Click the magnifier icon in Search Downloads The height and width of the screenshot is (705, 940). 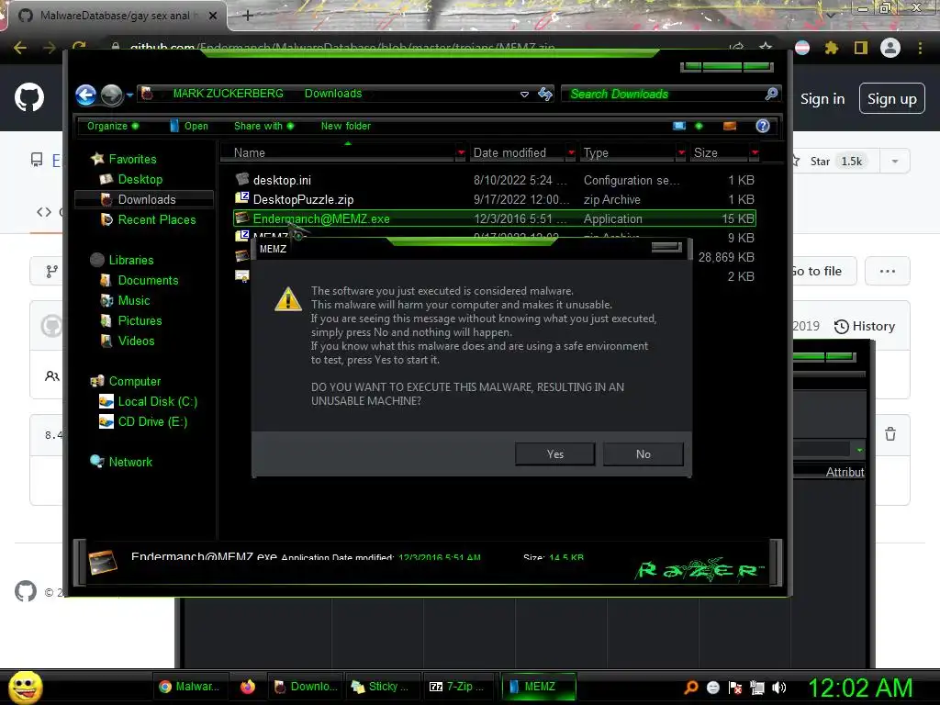point(771,94)
